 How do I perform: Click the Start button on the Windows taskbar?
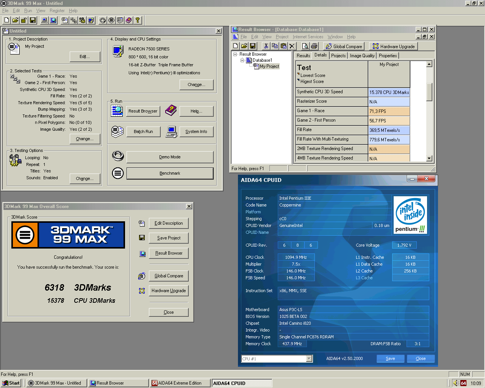(11, 383)
